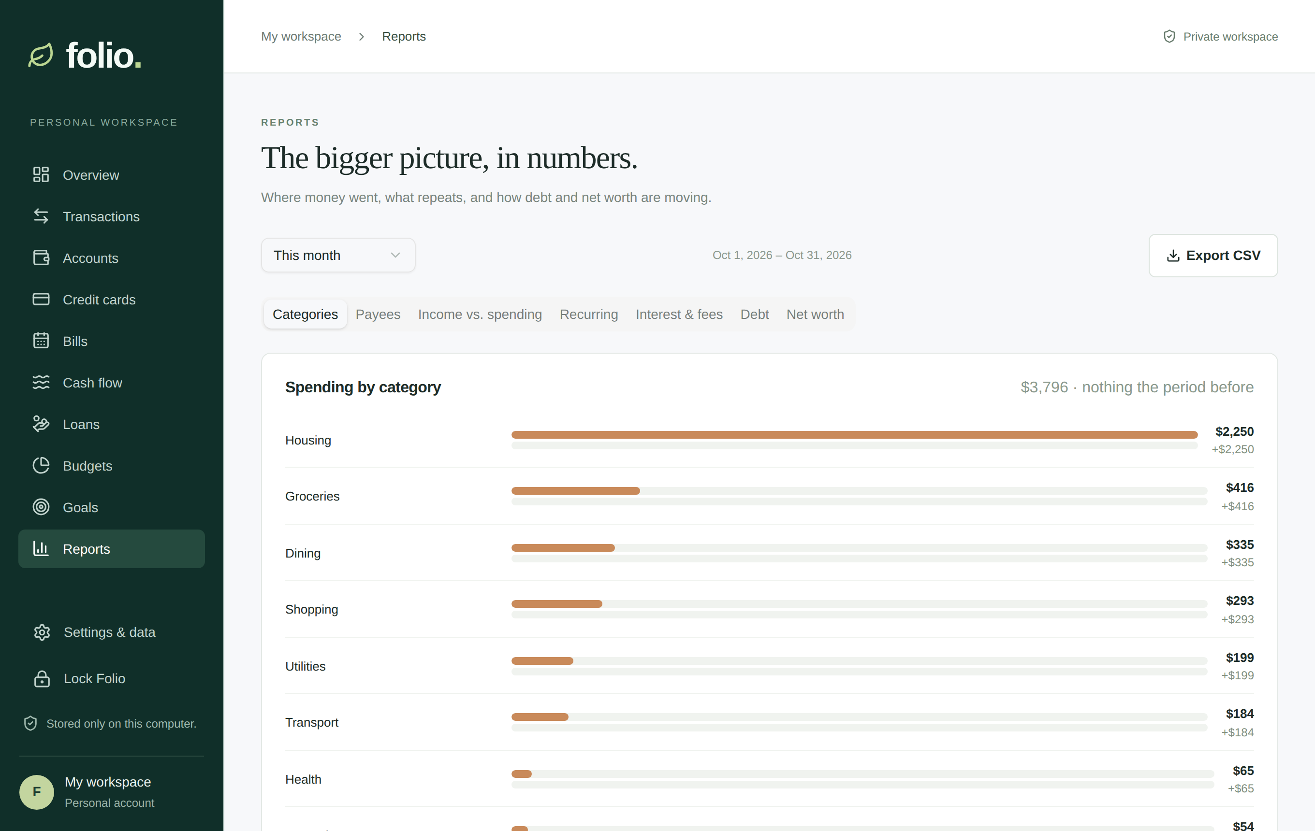Image resolution: width=1315 pixels, height=831 pixels.
Task: Click the shield icon by Stored only on this computer
Action: pyautogui.click(x=30, y=723)
